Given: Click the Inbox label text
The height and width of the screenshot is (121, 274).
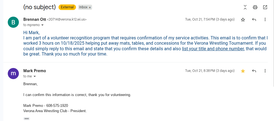Looking at the screenshot, I should 83,7.
